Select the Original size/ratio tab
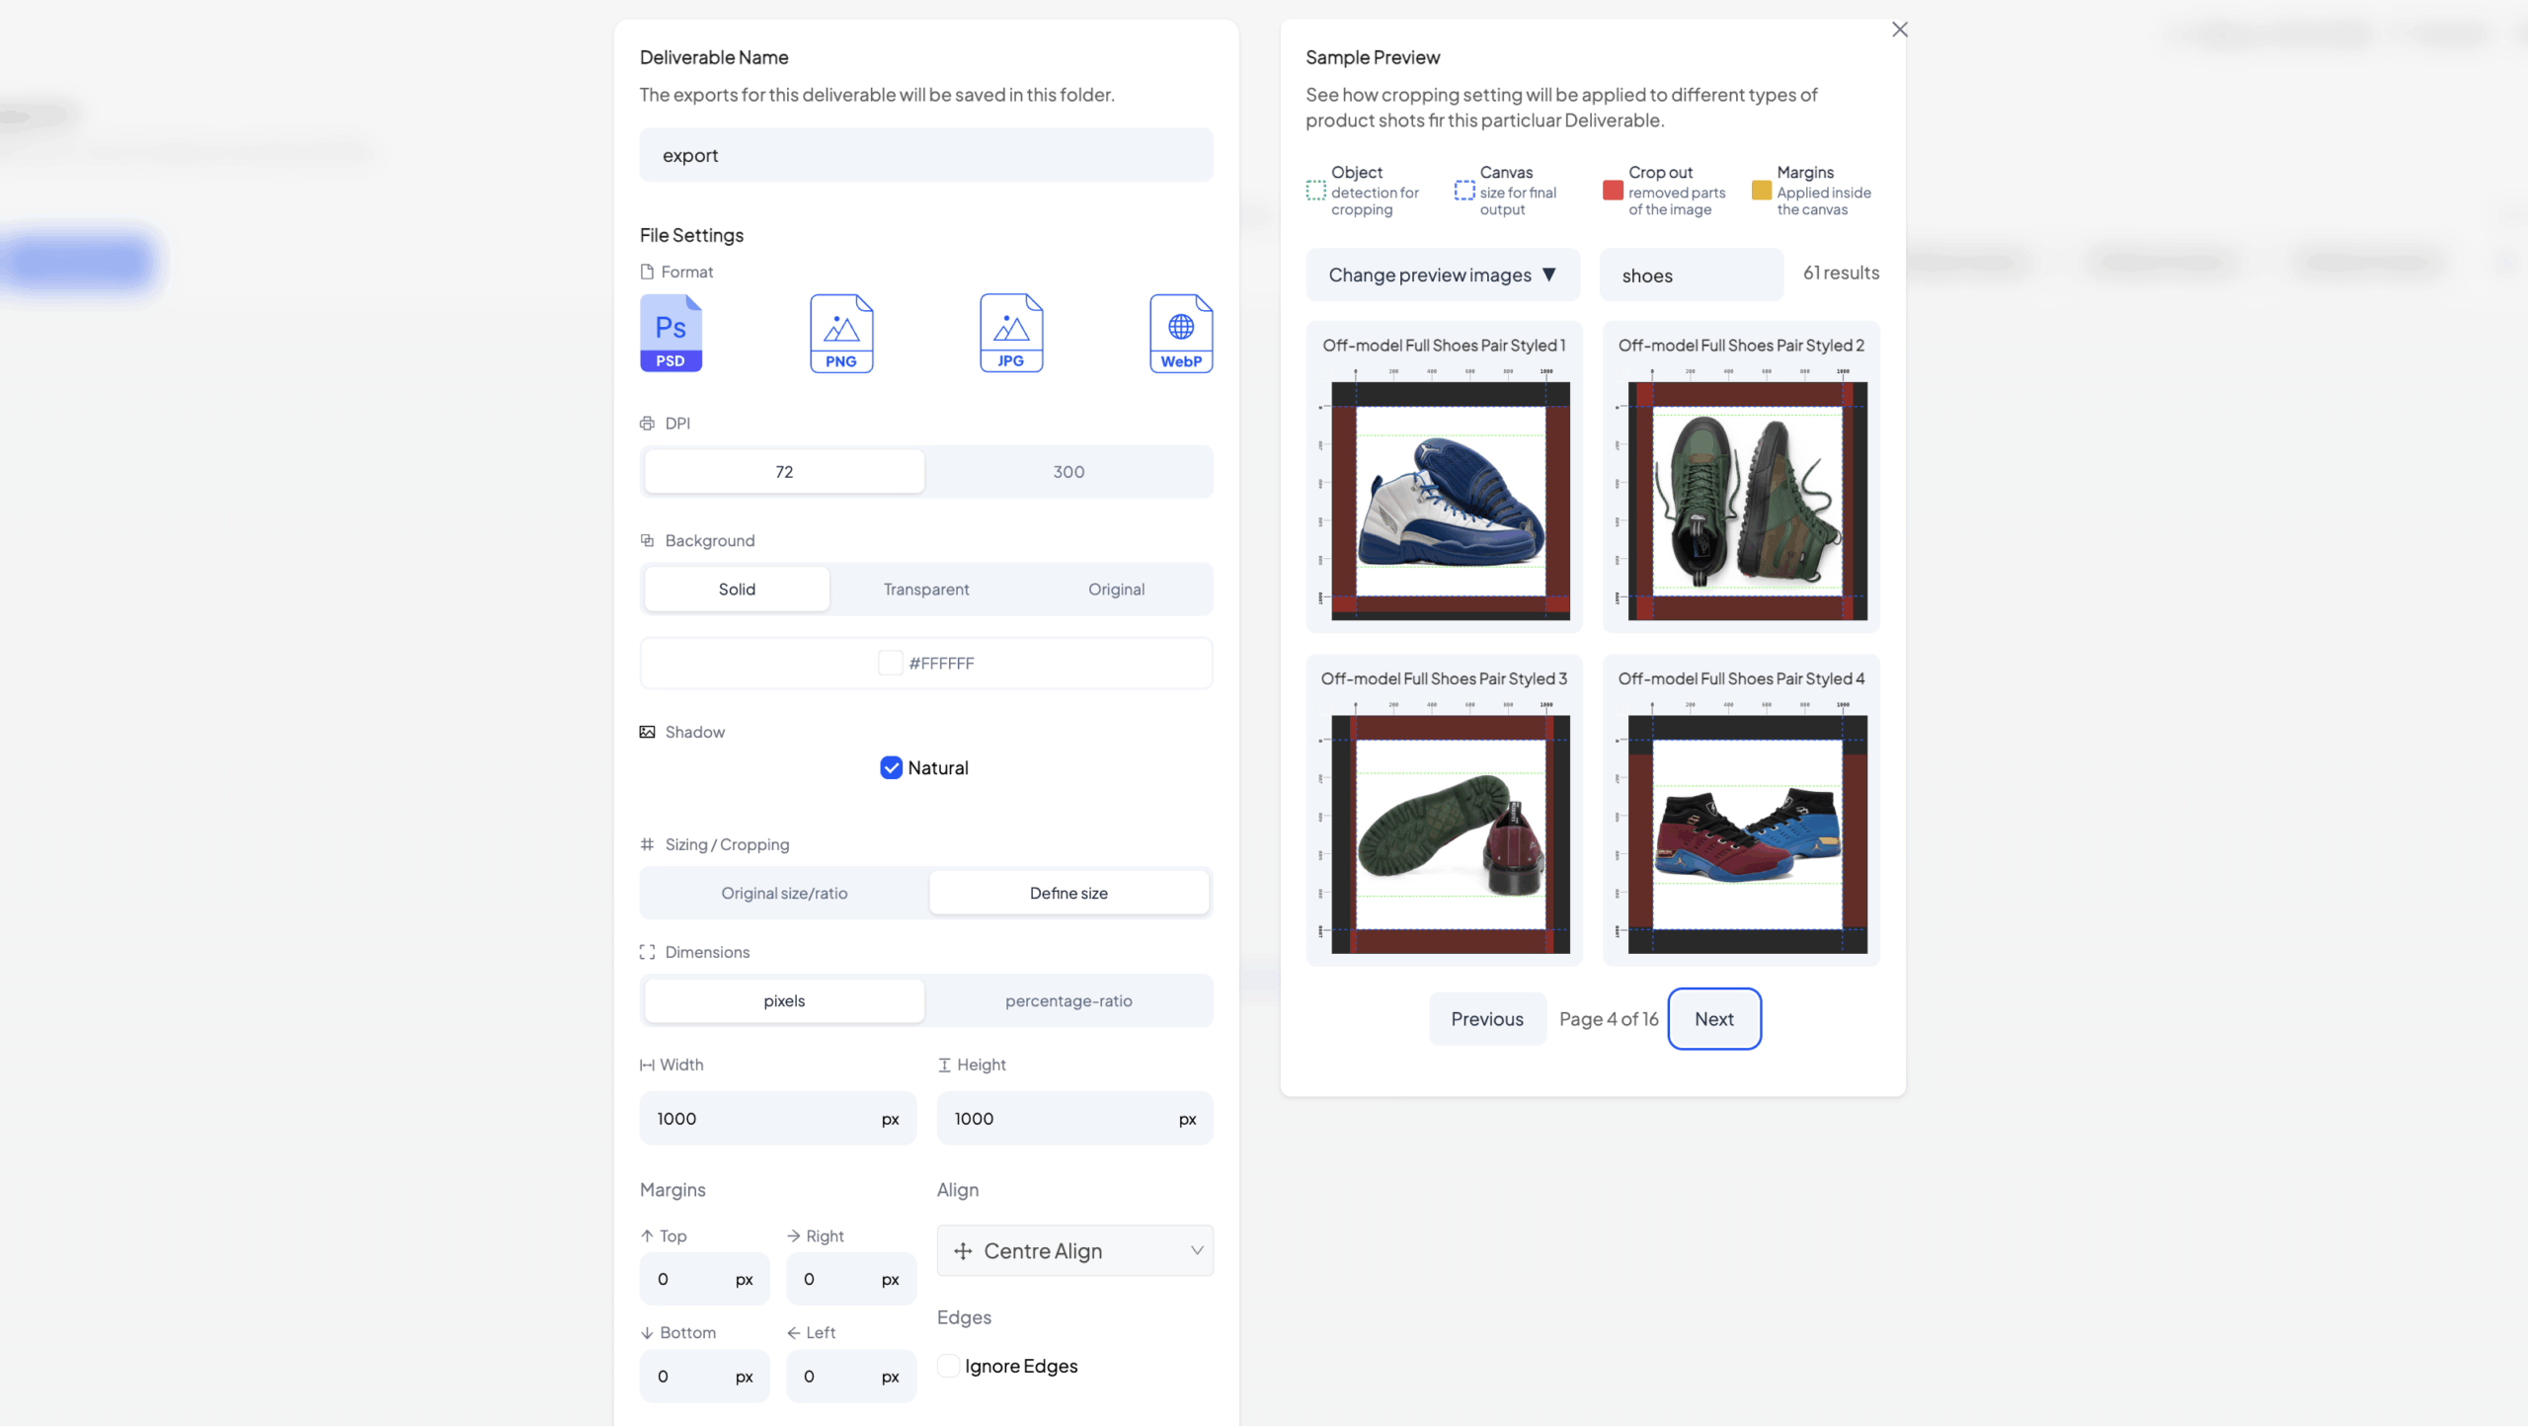 pos(784,893)
